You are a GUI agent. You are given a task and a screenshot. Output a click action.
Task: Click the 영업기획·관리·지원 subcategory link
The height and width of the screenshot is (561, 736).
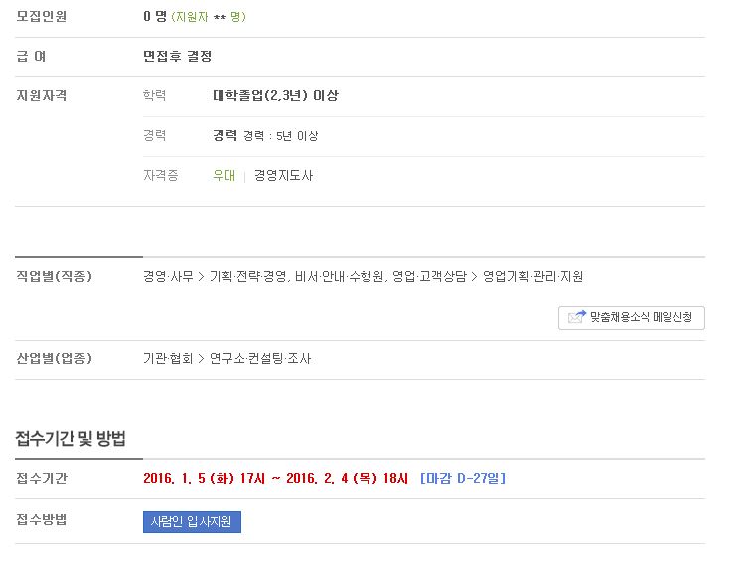532,277
